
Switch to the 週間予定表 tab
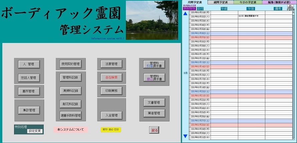221,2
